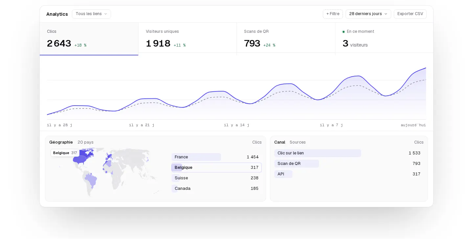Click the "Analytics" heading
This screenshot has width=473, height=239.
(x=57, y=14)
